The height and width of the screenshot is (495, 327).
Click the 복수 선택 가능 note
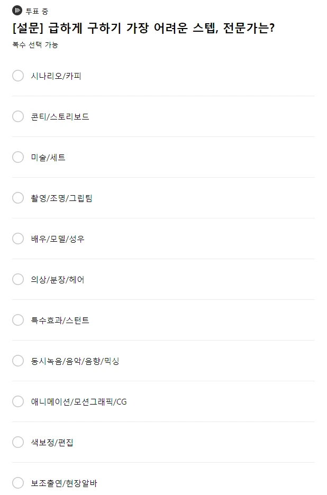click(x=35, y=45)
